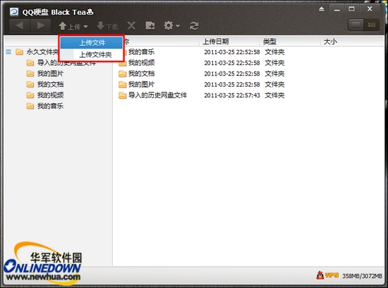Viewport: 388px width, 288px height.
Task: Select 我的音乐 row in file list
Action: point(248,52)
